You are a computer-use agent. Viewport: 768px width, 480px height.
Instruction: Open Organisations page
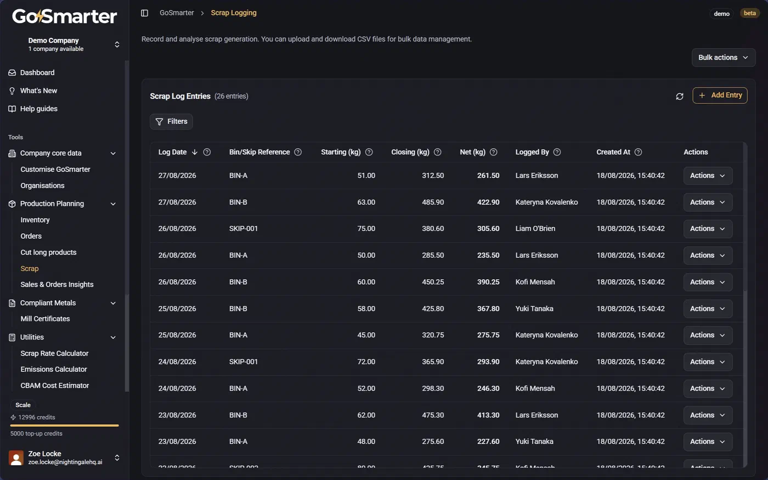[x=42, y=186]
